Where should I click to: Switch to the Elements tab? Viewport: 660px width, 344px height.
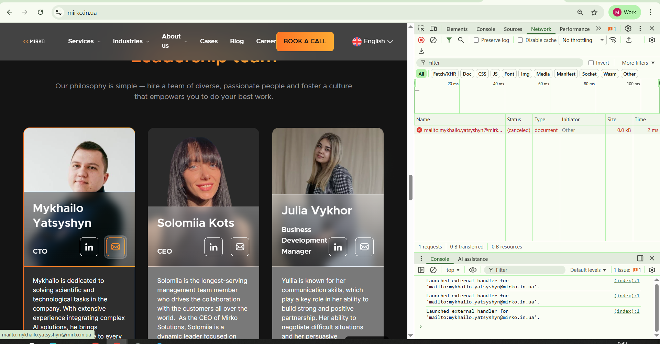tap(457, 29)
